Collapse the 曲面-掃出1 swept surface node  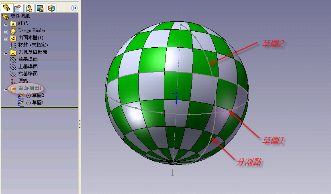6,89
